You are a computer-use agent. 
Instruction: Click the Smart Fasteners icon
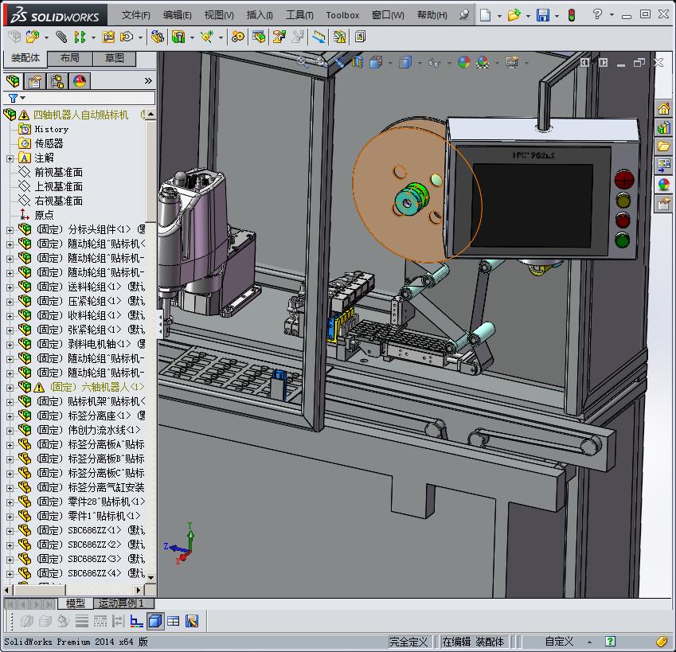(107, 37)
